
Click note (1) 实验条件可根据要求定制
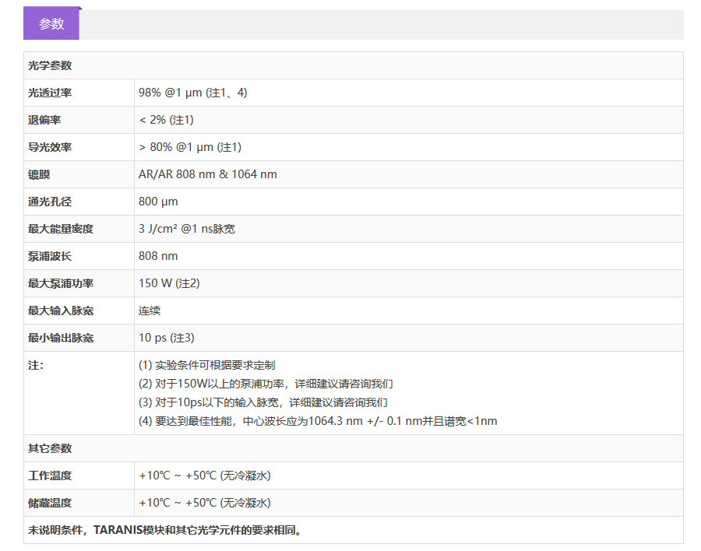(206, 365)
